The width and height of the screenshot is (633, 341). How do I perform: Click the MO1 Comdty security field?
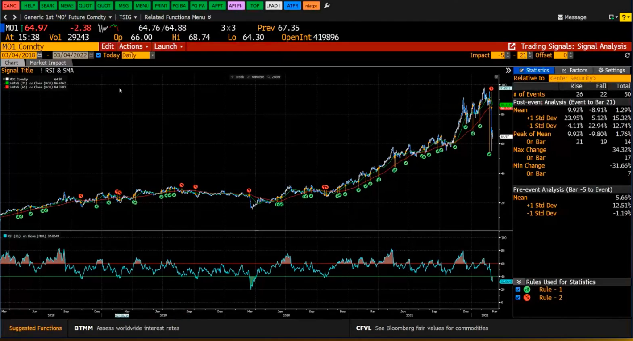click(50, 46)
